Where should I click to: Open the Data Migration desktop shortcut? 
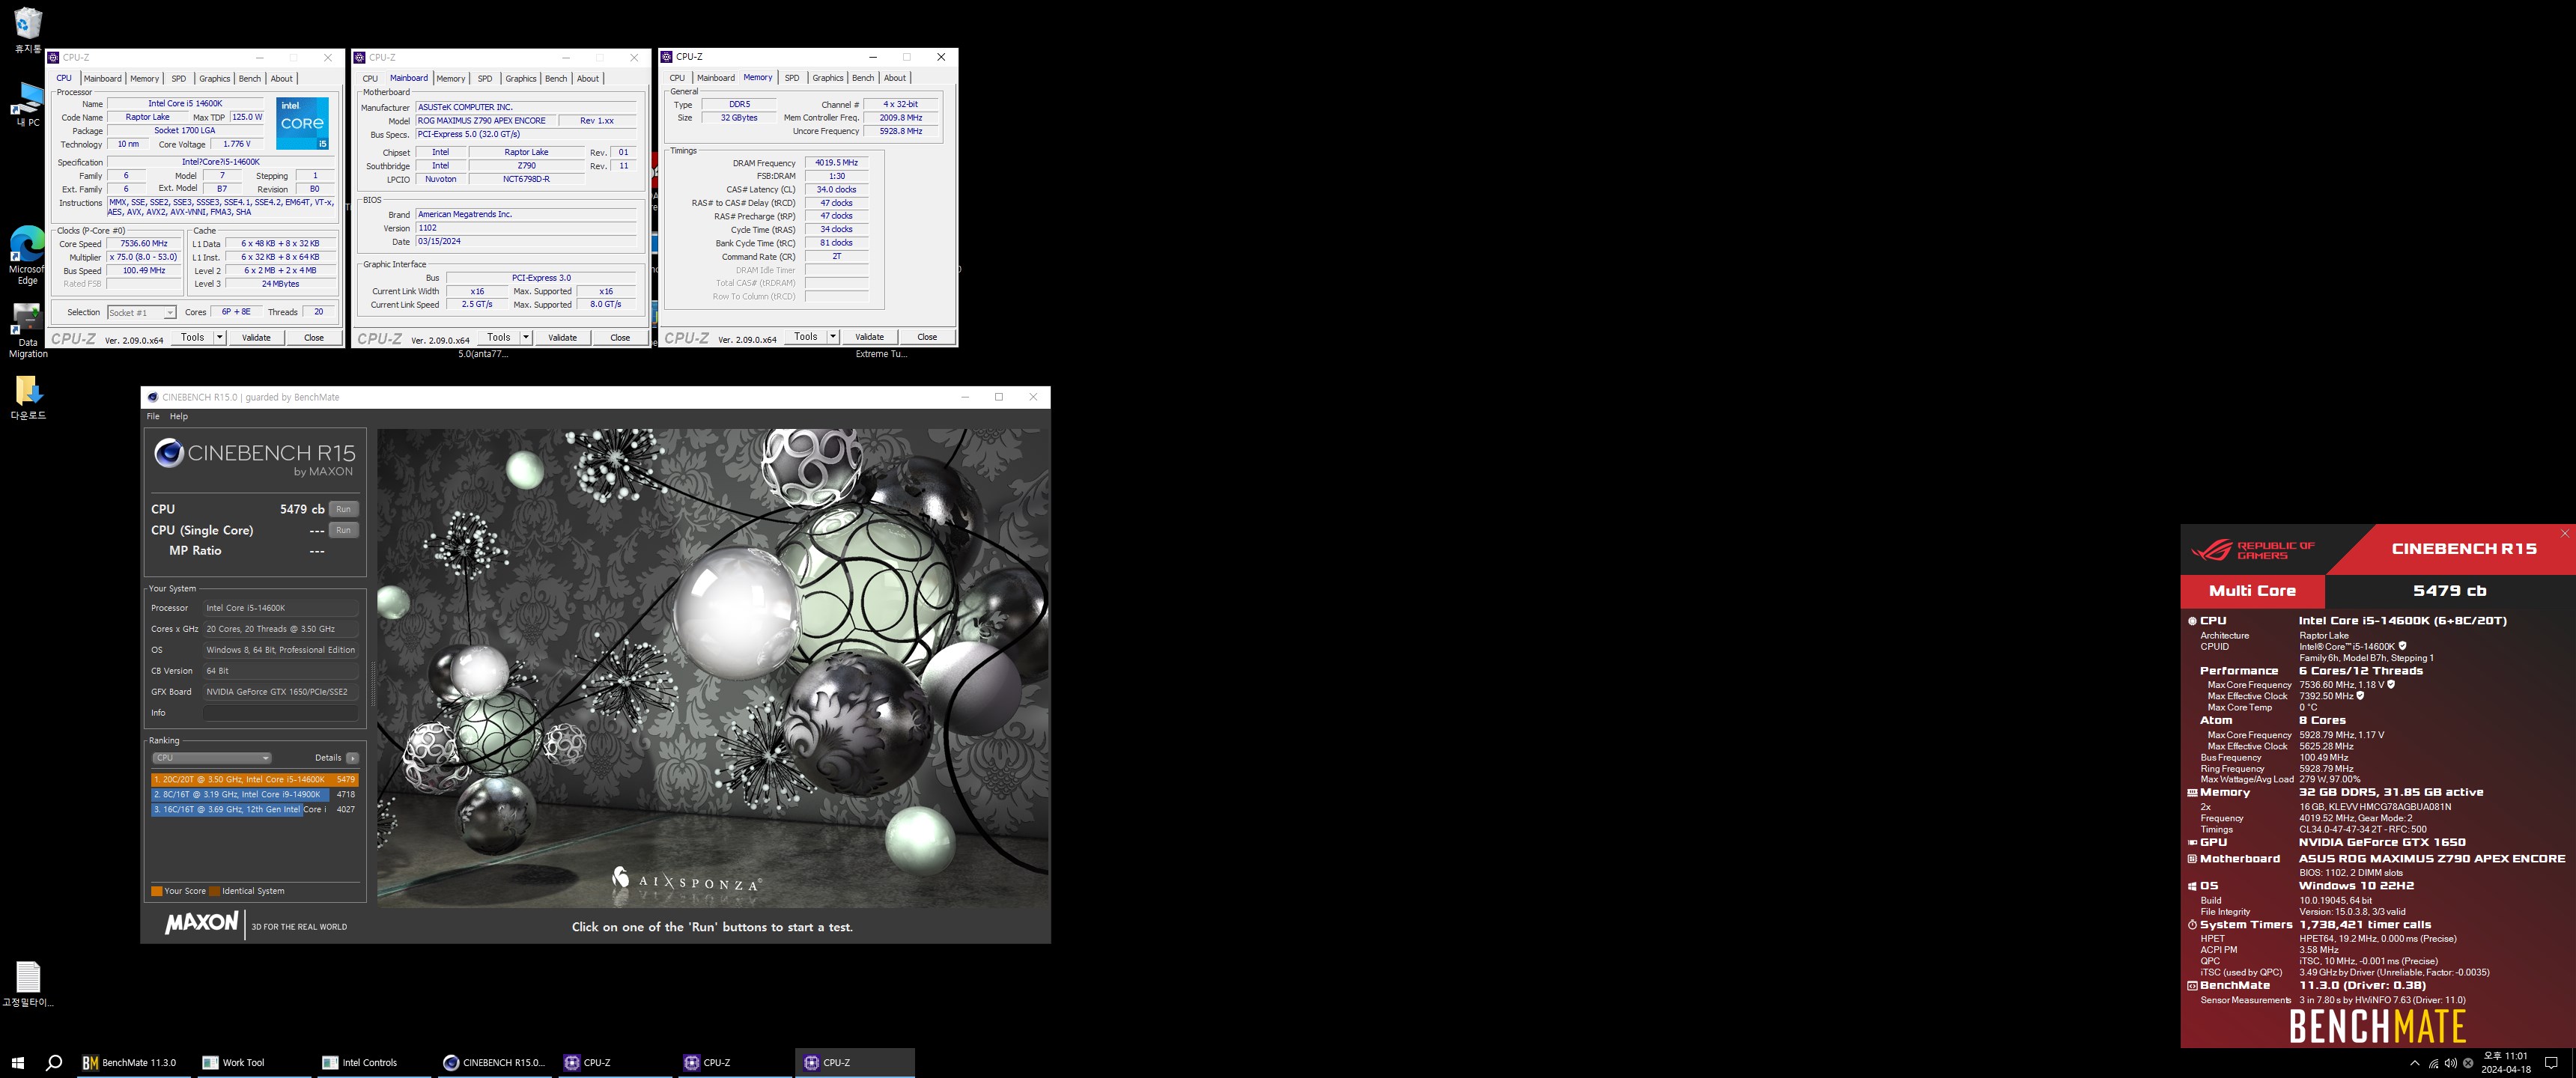[27, 330]
